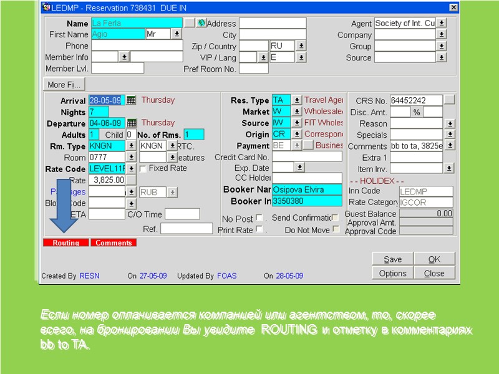
Task: Open the Block Code dropdown arrow
Action: 131,204
